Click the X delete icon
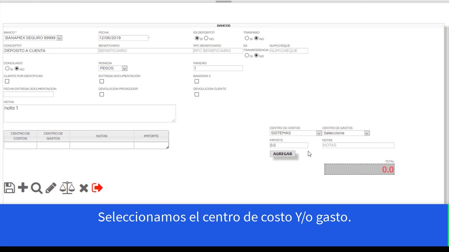 click(83, 188)
